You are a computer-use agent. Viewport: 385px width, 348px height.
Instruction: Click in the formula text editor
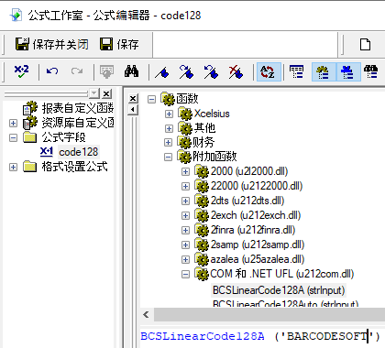point(262,336)
